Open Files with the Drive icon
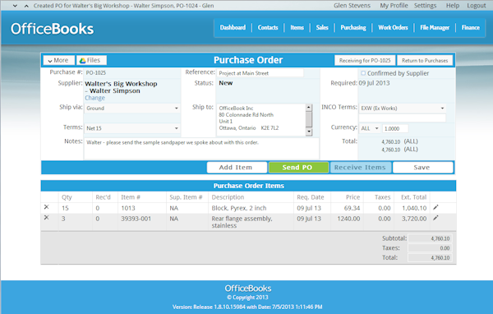 point(91,60)
